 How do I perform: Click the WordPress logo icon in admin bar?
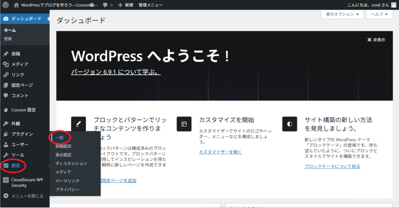point(5,5)
